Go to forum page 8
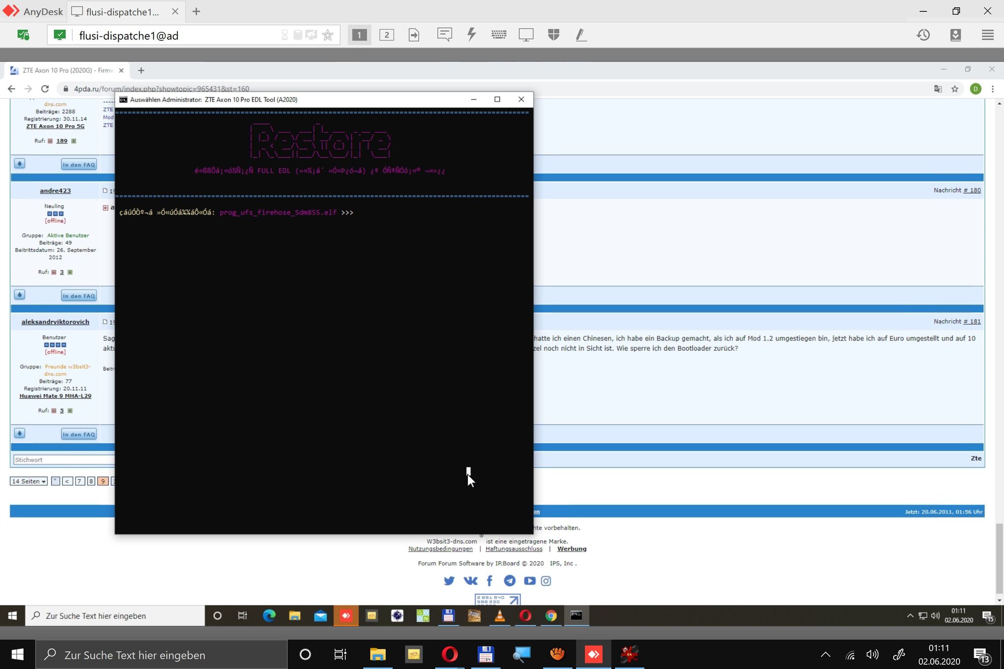The image size is (1004, 669). click(x=91, y=481)
